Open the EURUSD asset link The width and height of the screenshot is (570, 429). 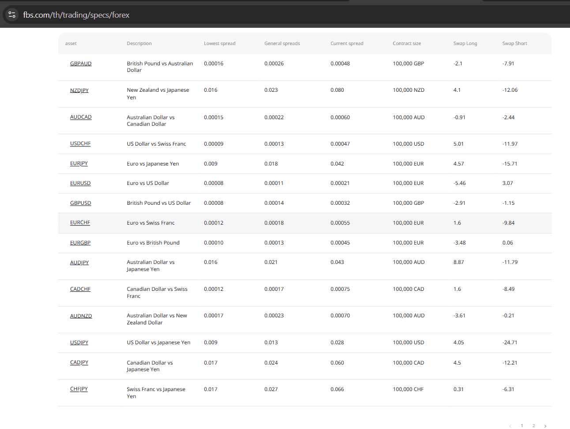pyautogui.click(x=80, y=183)
